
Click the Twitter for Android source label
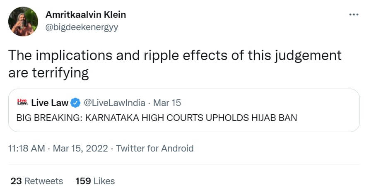click(154, 148)
